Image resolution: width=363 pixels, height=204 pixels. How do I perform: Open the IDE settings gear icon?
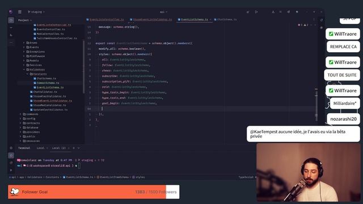point(297,12)
